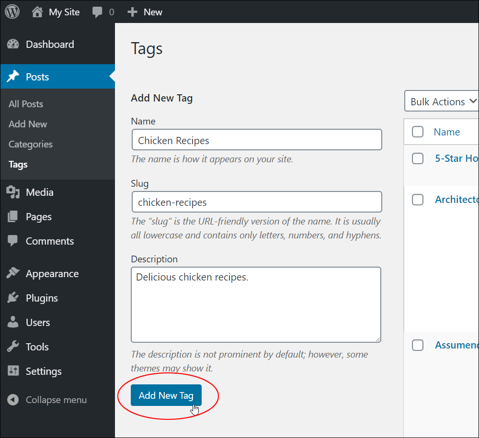Open Categories submenu item
Viewport: 479px width, 438px height.
(31, 145)
